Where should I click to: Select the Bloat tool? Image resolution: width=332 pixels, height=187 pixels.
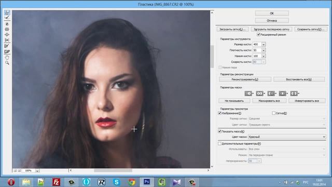[7, 35]
